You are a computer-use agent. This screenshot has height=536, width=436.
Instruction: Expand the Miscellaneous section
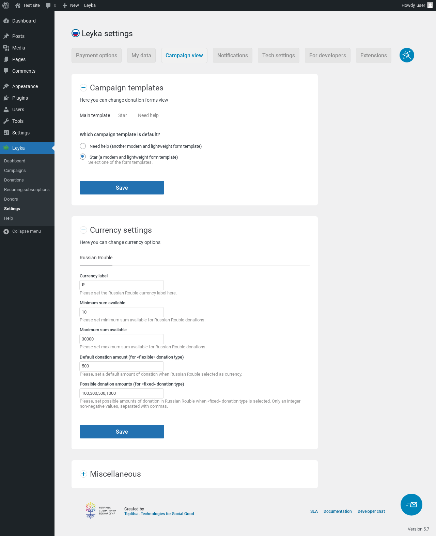83,474
